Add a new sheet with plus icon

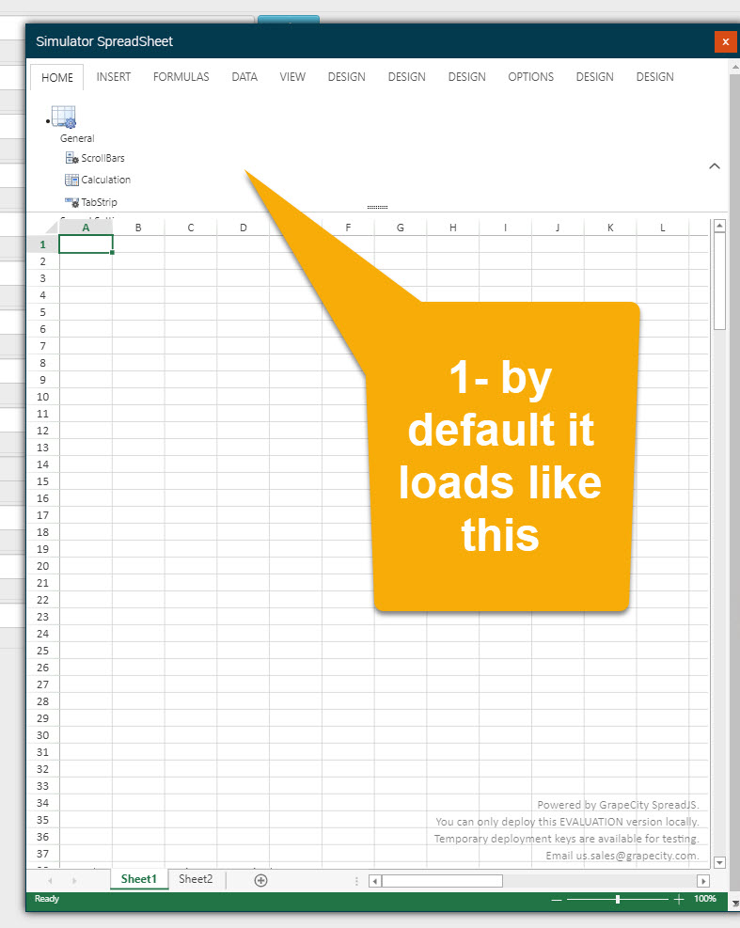[261, 880]
